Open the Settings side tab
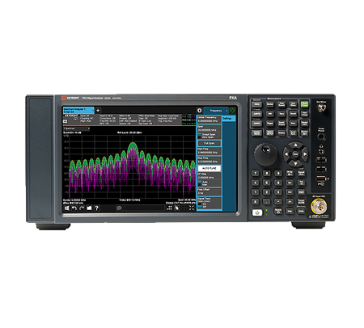364x328 pixels. [229, 119]
